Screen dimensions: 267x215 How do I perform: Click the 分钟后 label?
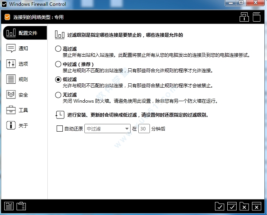pyautogui.click(x=158, y=129)
